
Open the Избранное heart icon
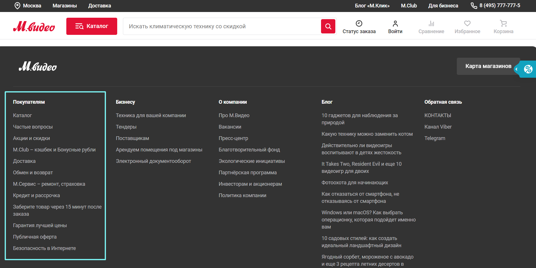[467, 23]
